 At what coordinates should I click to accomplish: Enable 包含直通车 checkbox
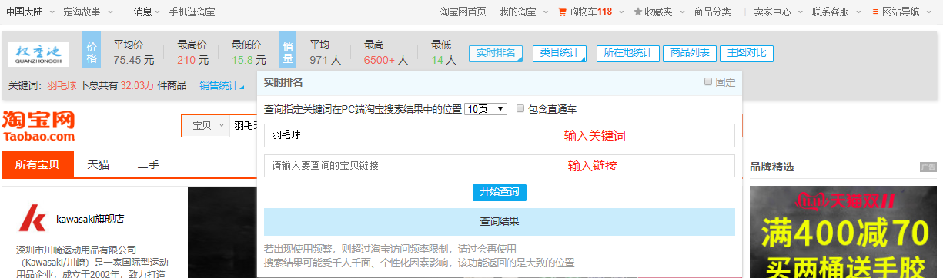coord(521,109)
